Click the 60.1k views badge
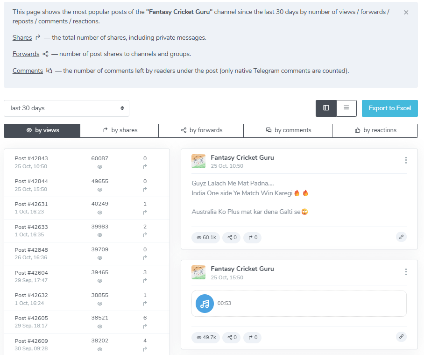This screenshot has height=355, width=424. pos(205,238)
